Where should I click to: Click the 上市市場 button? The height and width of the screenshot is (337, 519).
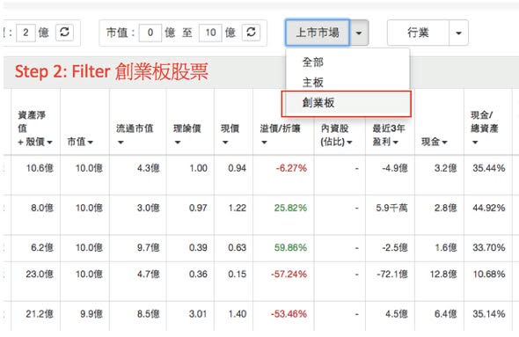pyautogui.click(x=318, y=33)
